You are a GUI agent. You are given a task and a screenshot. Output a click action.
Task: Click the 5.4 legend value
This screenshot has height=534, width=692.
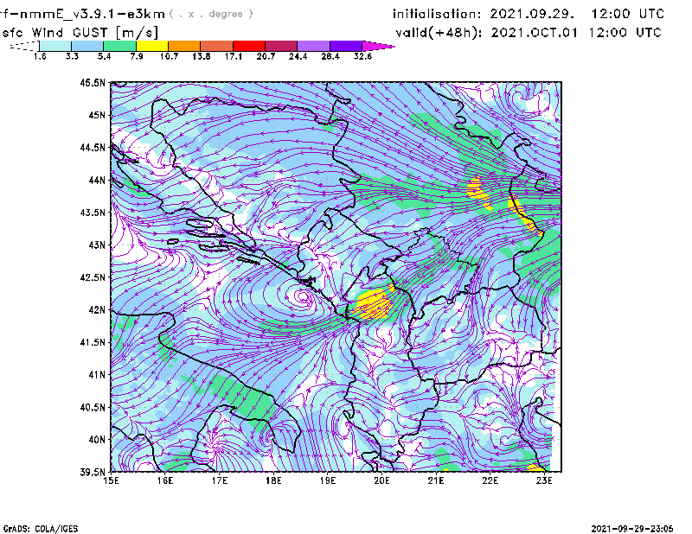(104, 56)
